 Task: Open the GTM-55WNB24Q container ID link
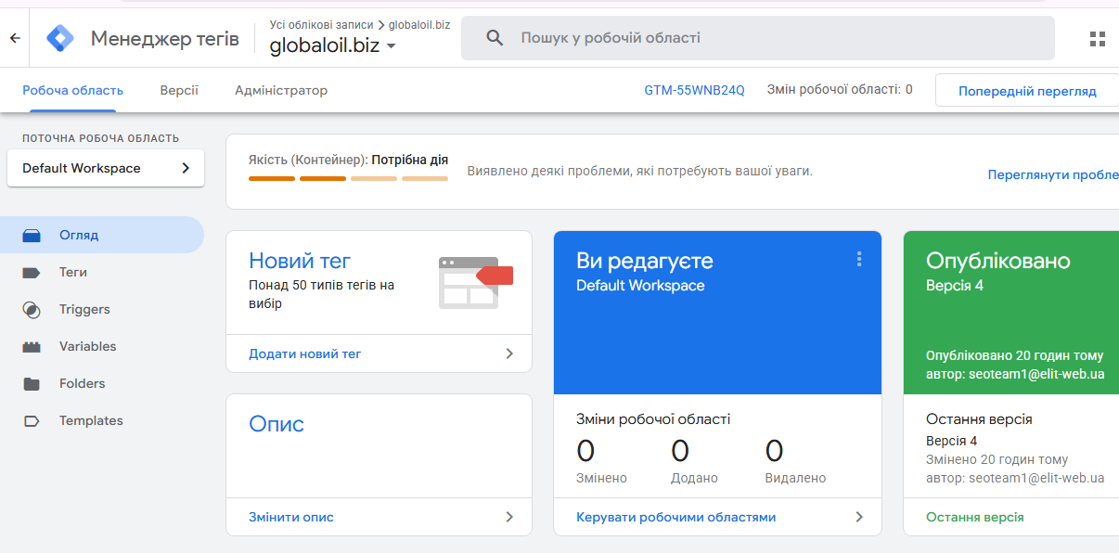click(694, 91)
